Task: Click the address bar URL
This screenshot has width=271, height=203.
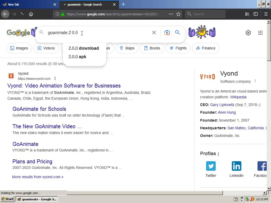Action: tap(112, 14)
